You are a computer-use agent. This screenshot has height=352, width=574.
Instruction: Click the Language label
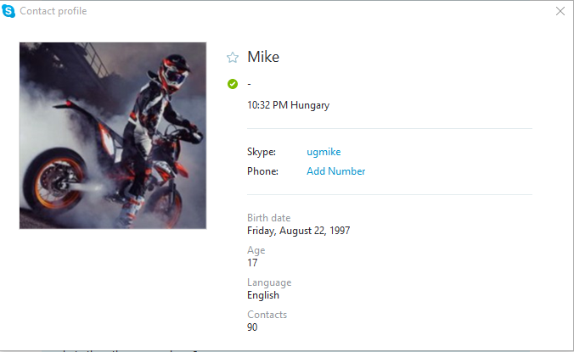pyautogui.click(x=269, y=282)
